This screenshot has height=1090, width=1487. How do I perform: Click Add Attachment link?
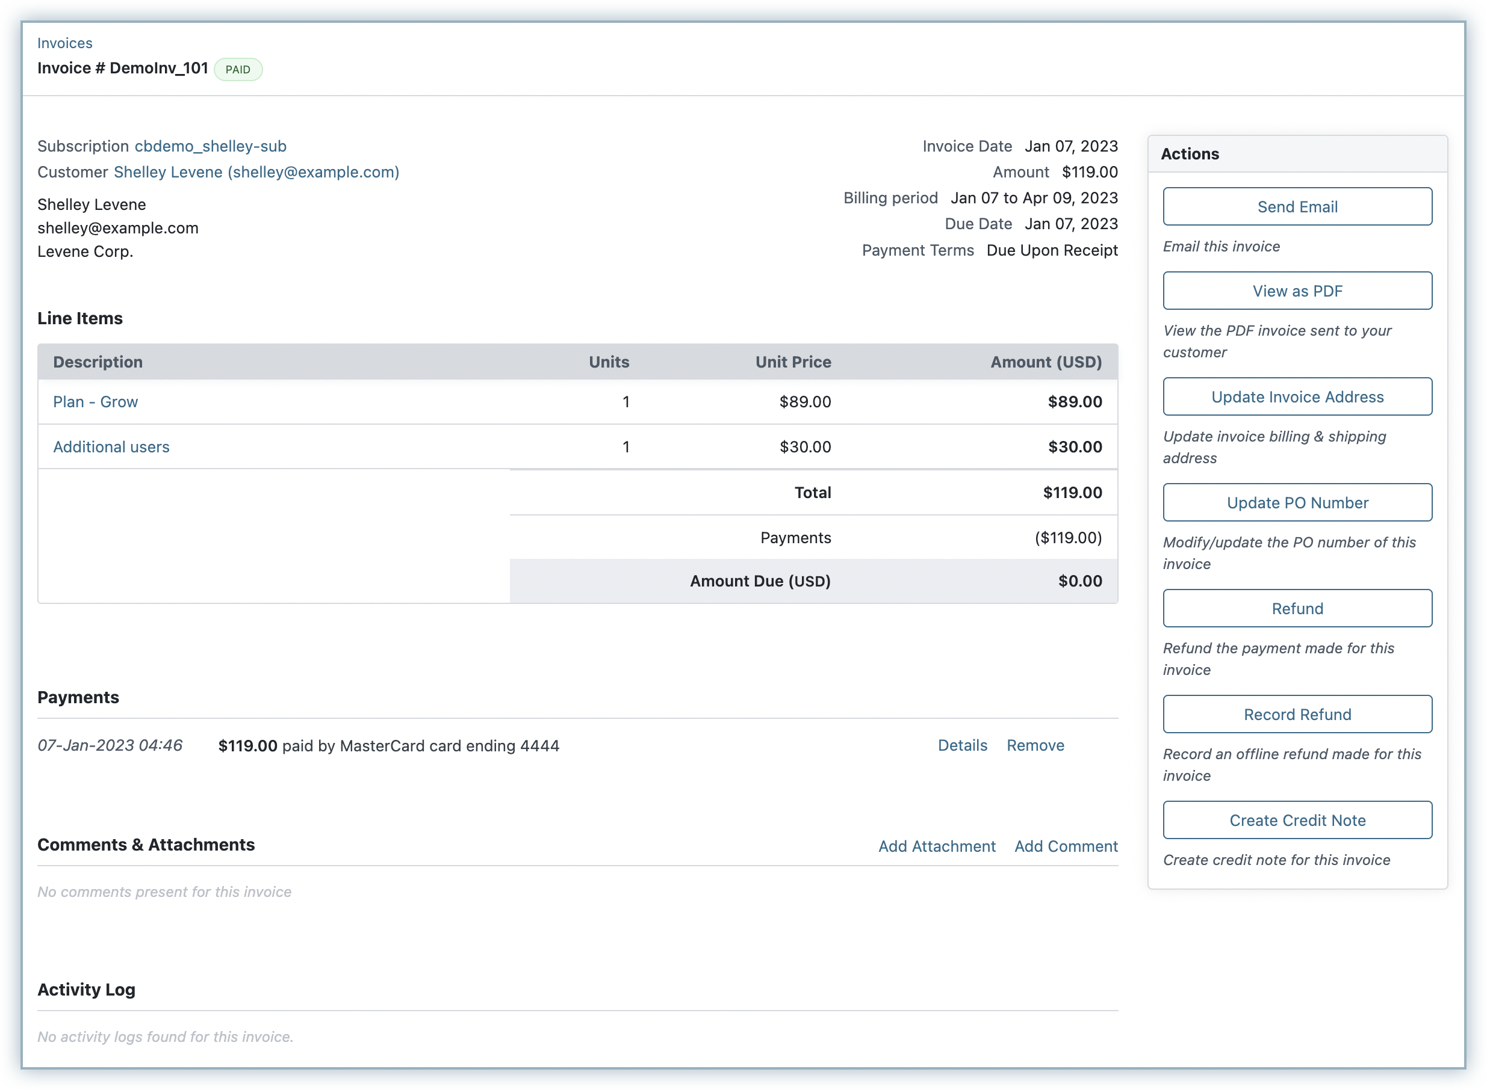[936, 846]
